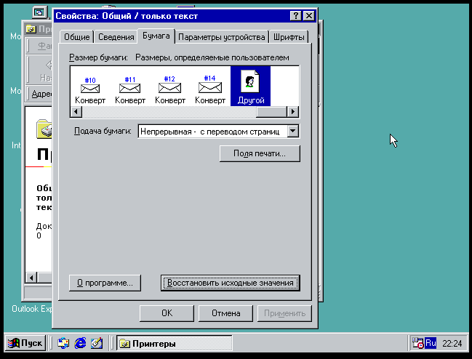Choose the Другой custom paper size
The height and width of the screenshot is (359, 472).
(x=250, y=86)
